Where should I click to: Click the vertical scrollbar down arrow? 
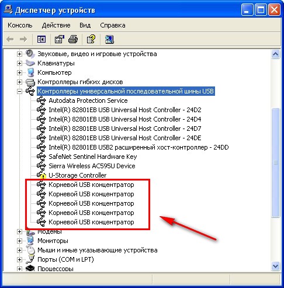pyautogui.click(x=275, y=266)
